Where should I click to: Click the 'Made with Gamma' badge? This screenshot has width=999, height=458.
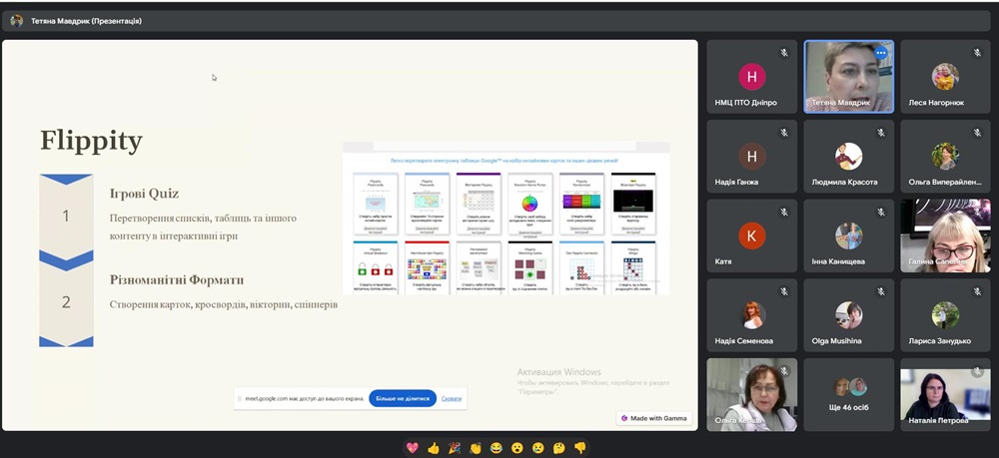[654, 418]
